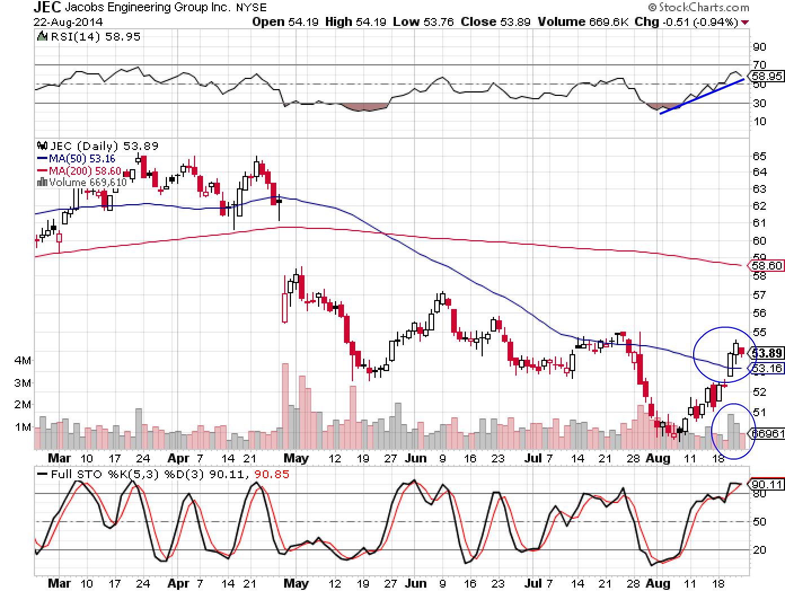Click the 90.11 stochastic value tag
Image resolution: width=785 pixels, height=591 pixels.
[x=768, y=484]
